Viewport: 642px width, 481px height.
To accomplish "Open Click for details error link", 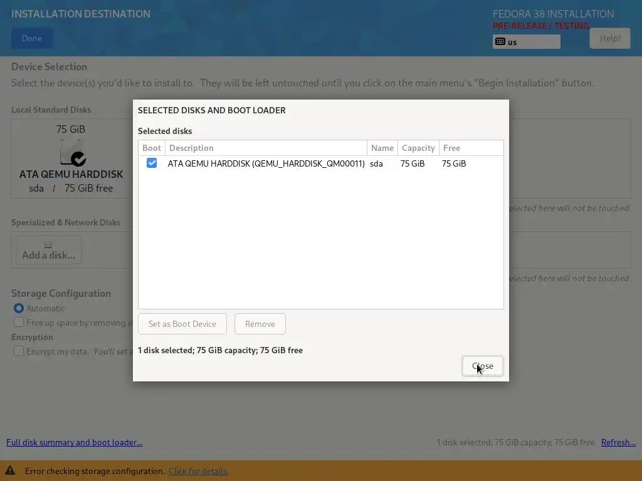I will point(199,471).
